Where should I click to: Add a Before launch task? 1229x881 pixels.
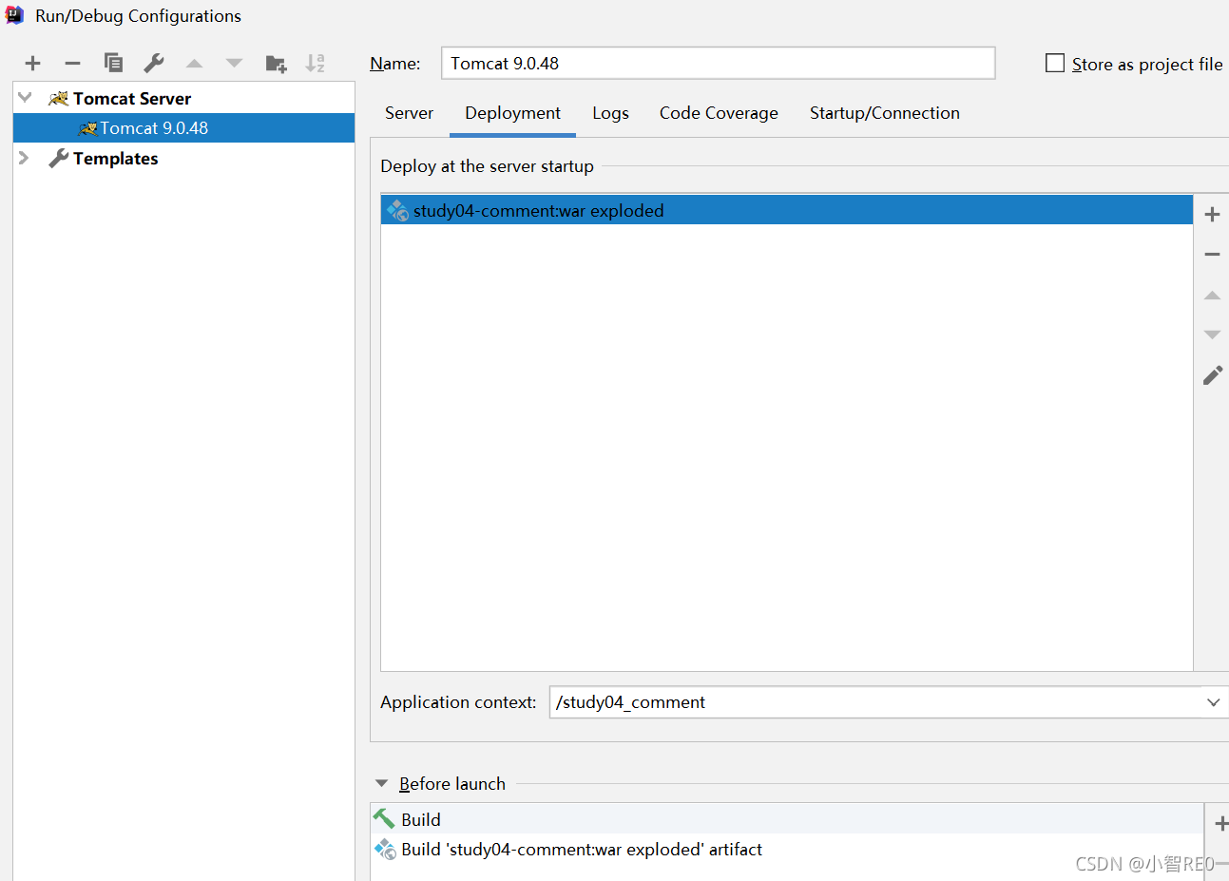(1220, 824)
